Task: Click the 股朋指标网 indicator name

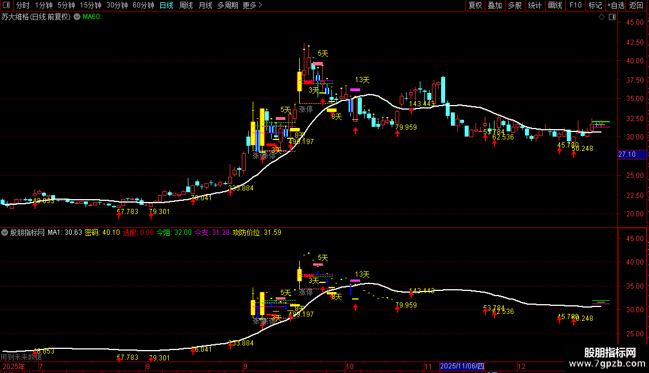Action: pos(28,233)
